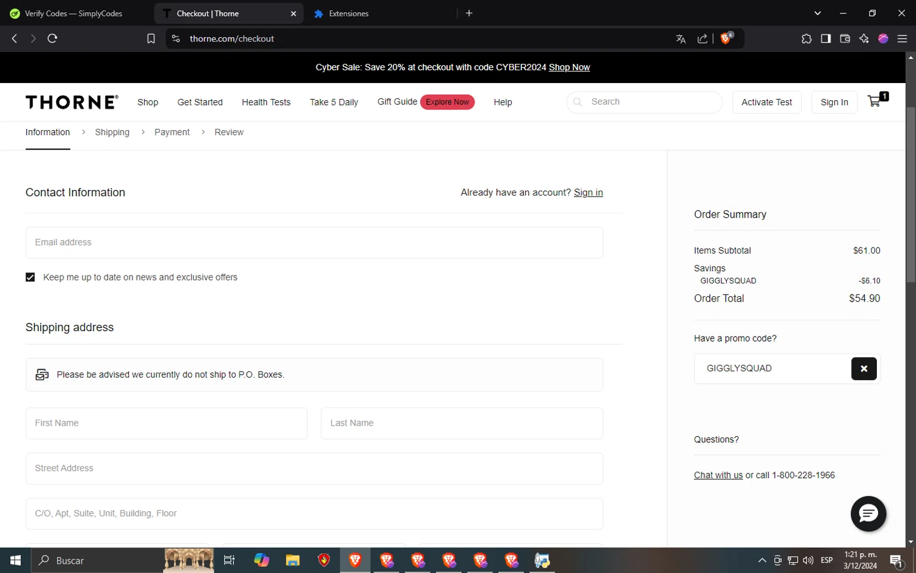The image size is (916, 573).
Task: Click the Thorne logo
Action: 72,102
